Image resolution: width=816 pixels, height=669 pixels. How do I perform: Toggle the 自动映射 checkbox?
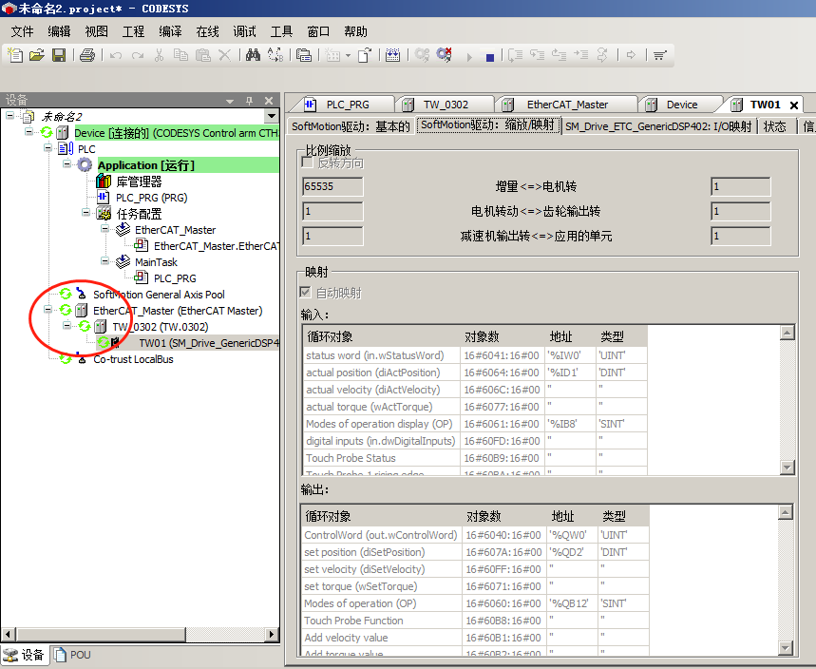pyautogui.click(x=306, y=293)
